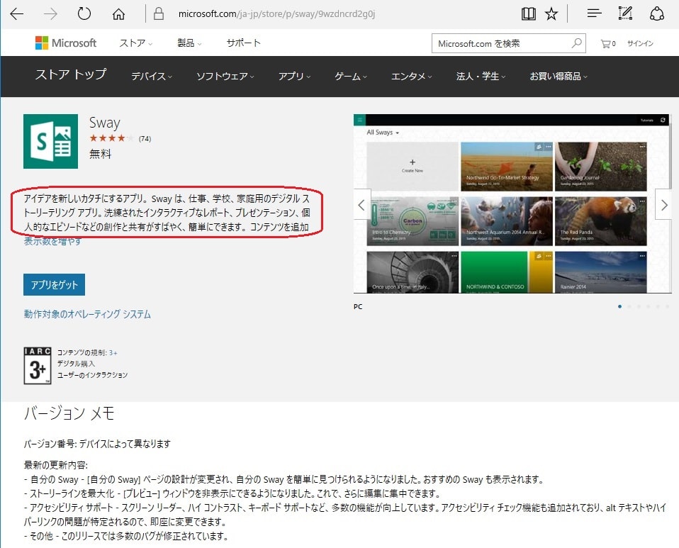Viewport: 679px width, 548px height.
Task: Expand the 法人・学生 menu
Action: (x=481, y=77)
